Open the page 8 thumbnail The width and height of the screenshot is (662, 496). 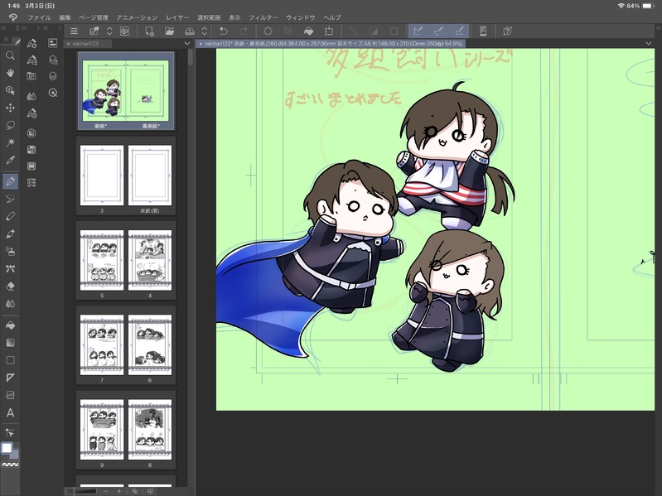pos(150,430)
